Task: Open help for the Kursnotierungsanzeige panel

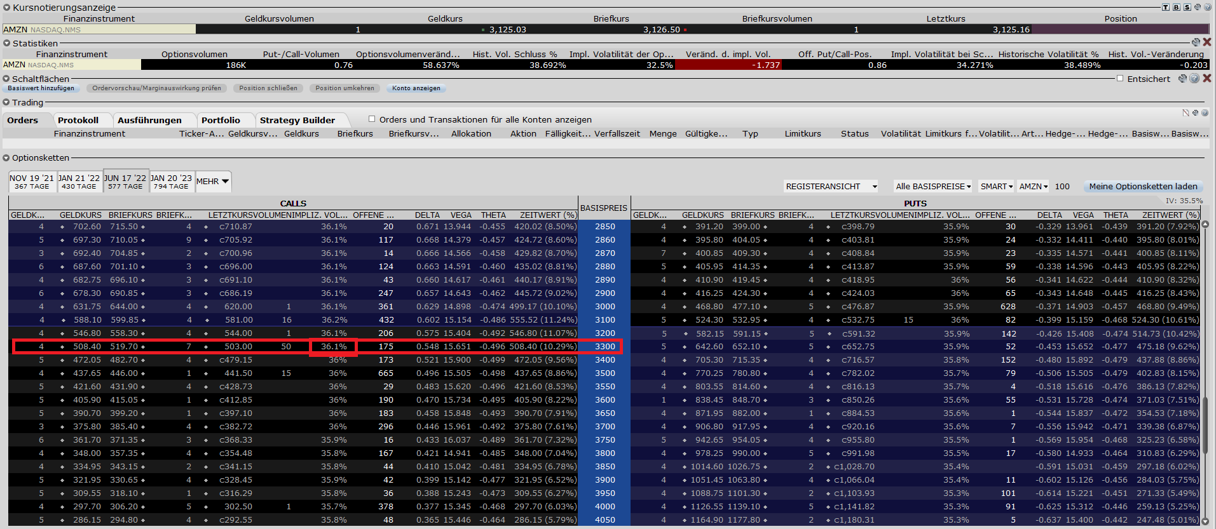Action: (x=1207, y=7)
